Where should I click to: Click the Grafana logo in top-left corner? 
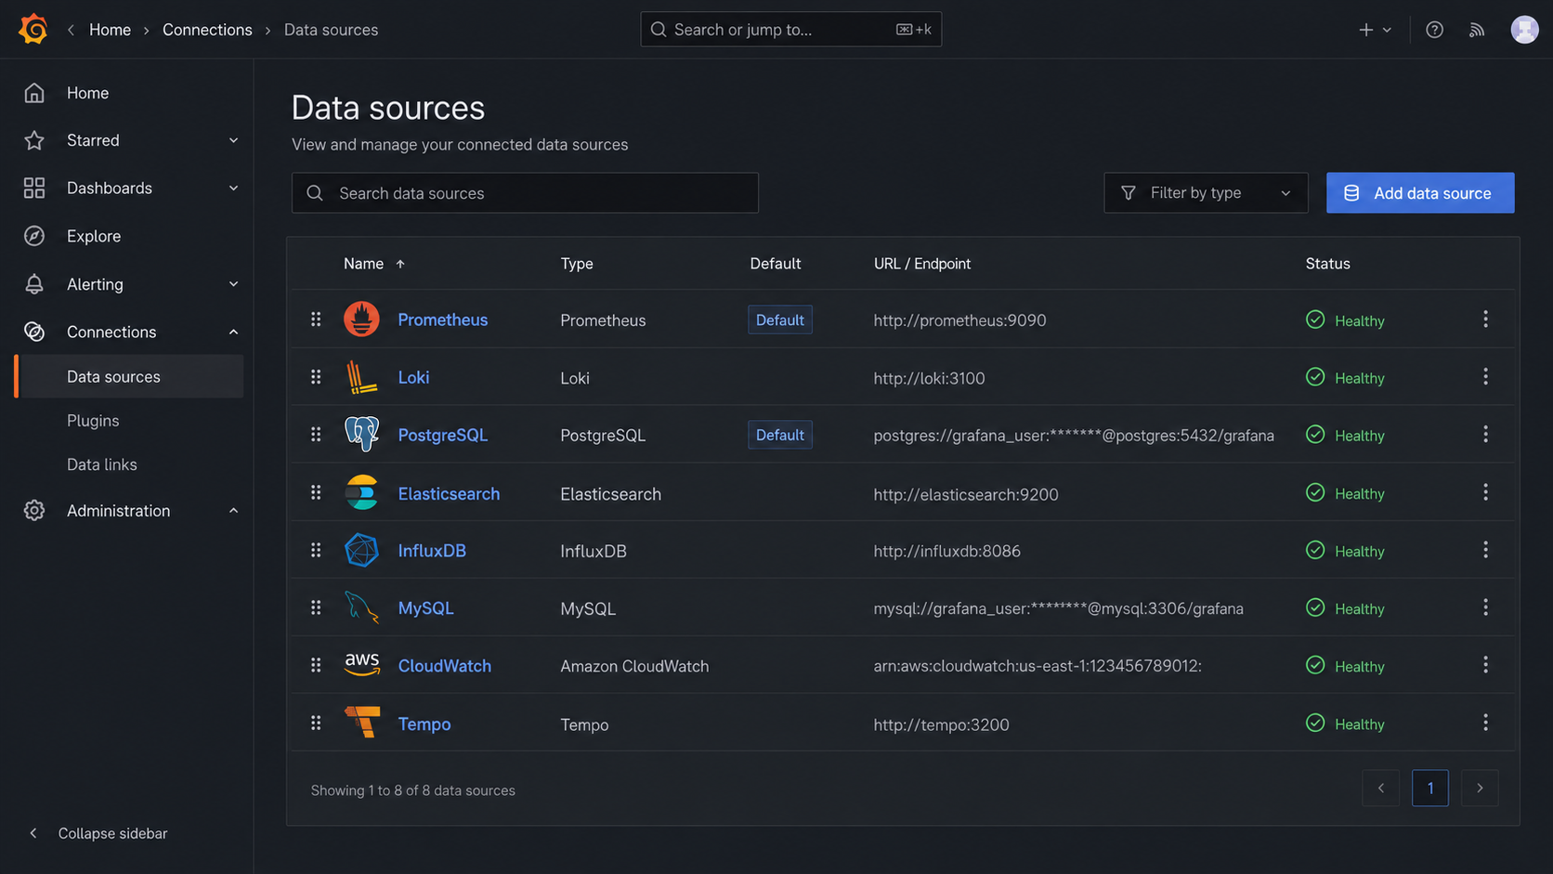pyautogui.click(x=33, y=30)
